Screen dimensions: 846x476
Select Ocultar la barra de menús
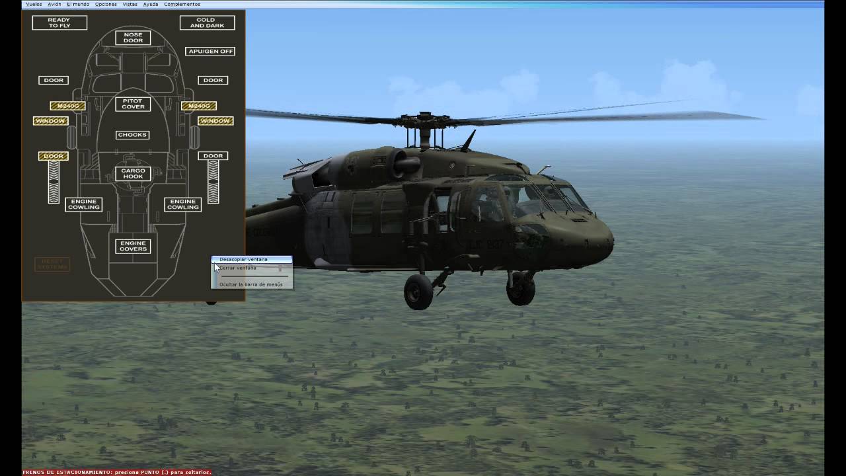click(x=252, y=284)
